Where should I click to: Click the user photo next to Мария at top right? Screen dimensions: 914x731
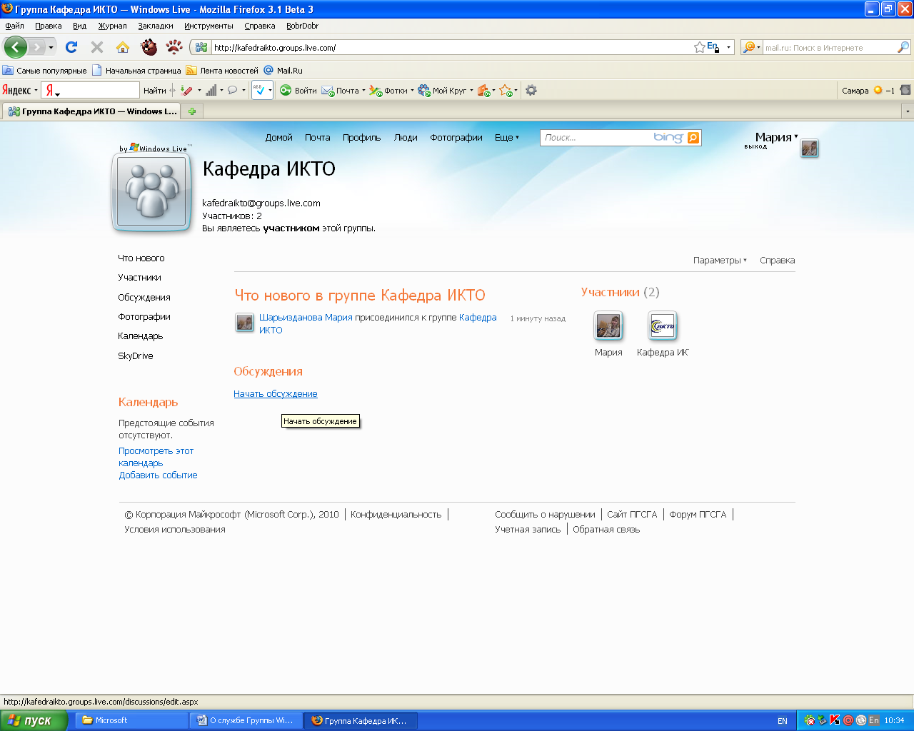[x=809, y=148]
